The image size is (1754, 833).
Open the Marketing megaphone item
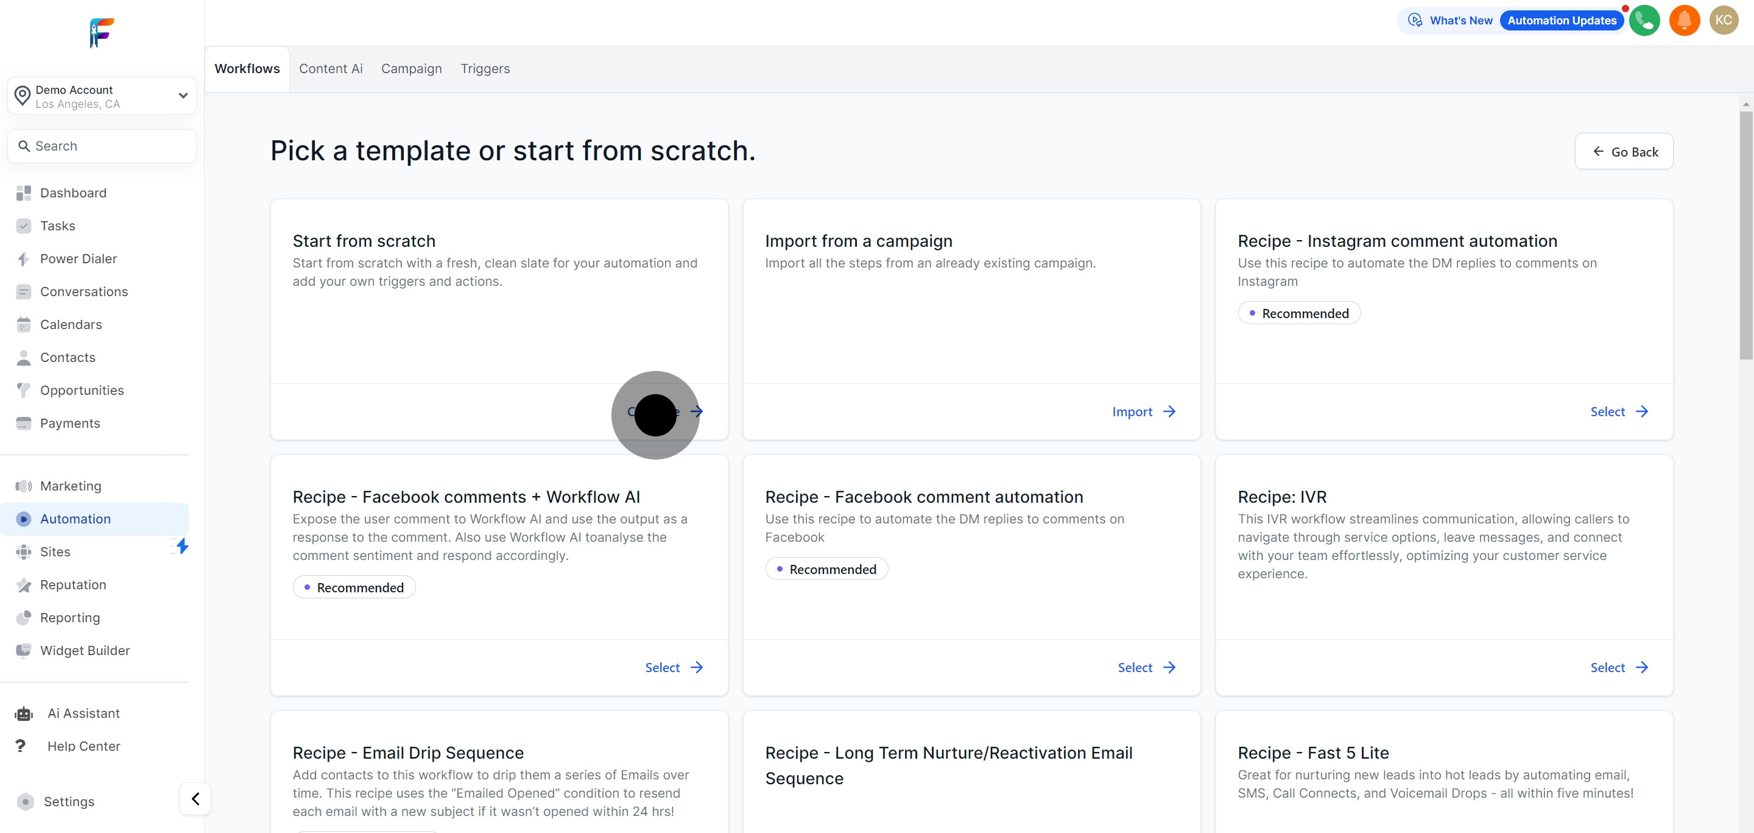point(71,486)
